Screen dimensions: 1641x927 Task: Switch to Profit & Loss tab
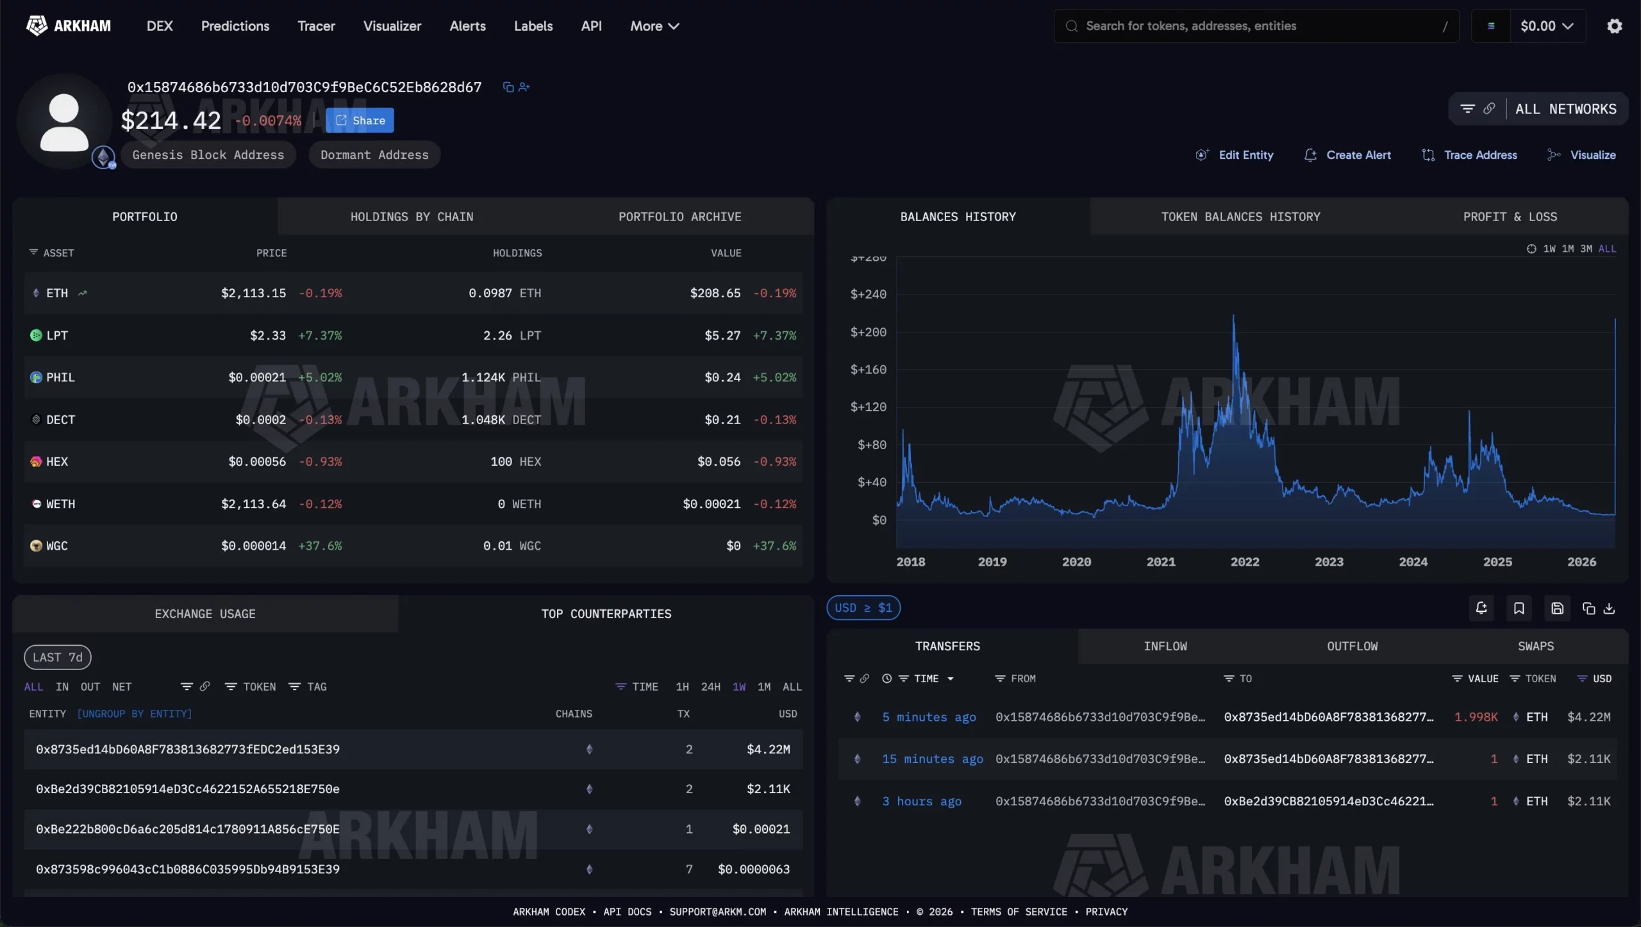1510,217
